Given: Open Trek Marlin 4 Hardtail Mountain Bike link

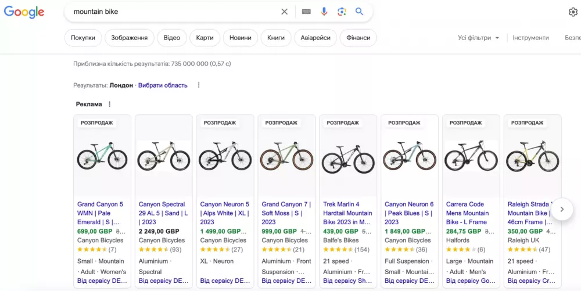Looking at the screenshot, I should click(347, 213).
